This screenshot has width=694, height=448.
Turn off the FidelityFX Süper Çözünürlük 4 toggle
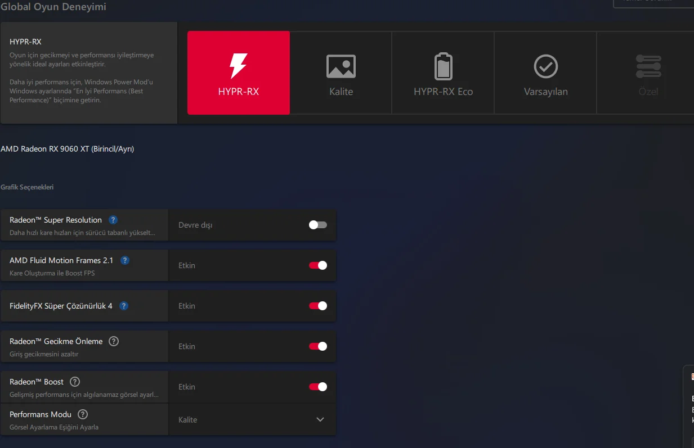pyautogui.click(x=318, y=306)
